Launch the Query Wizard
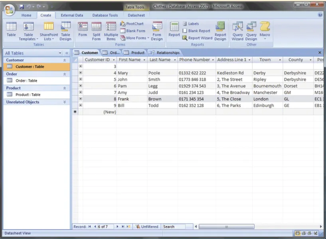326x239 pixels. 237,31
